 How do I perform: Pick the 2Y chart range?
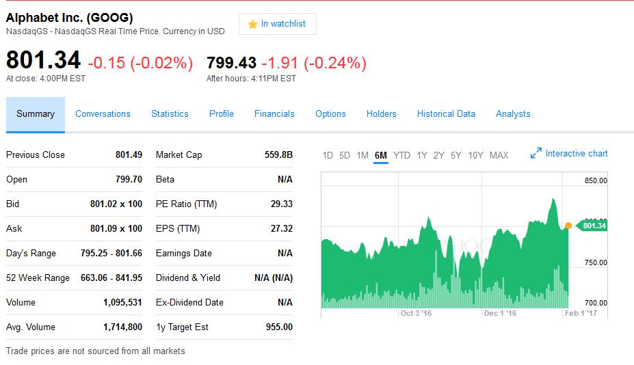point(438,155)
